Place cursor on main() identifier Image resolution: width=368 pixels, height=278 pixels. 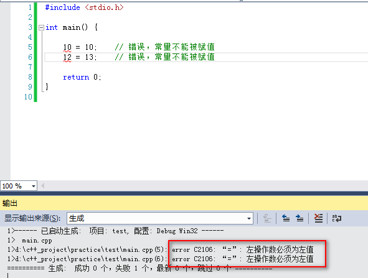click(75, 27)
